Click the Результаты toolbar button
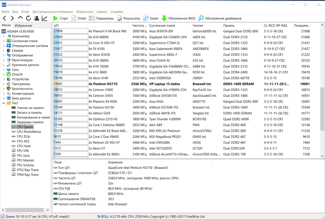Viewport: 325px width, 219px height. pyautogui.click(x=129, y=18)
